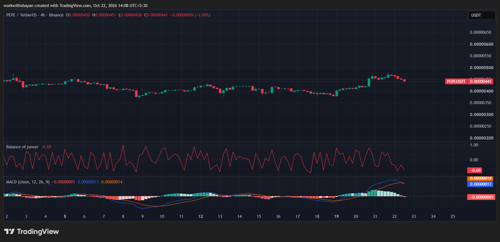Click date 17 on the time axis
The image size is (500, 242).
pos(297,217)
